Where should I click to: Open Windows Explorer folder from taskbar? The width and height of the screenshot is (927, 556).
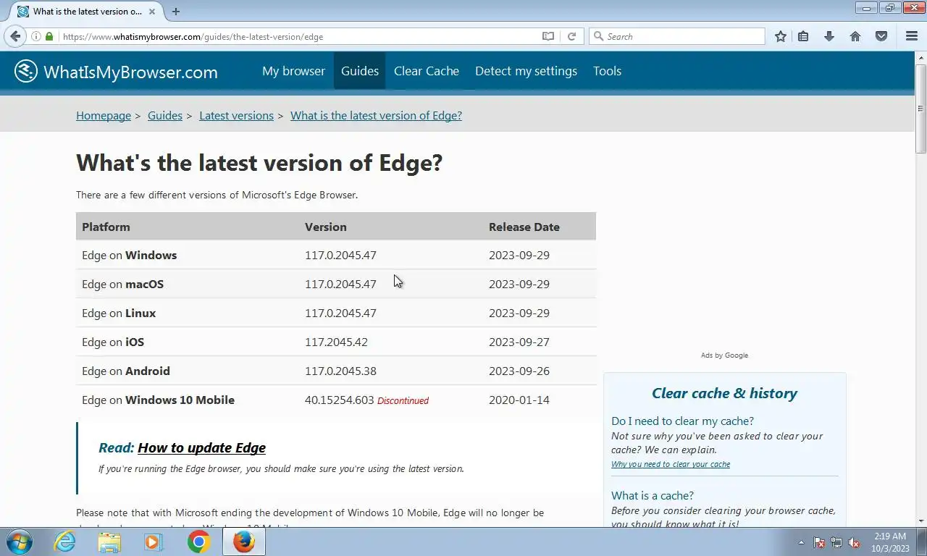point(109,542)
